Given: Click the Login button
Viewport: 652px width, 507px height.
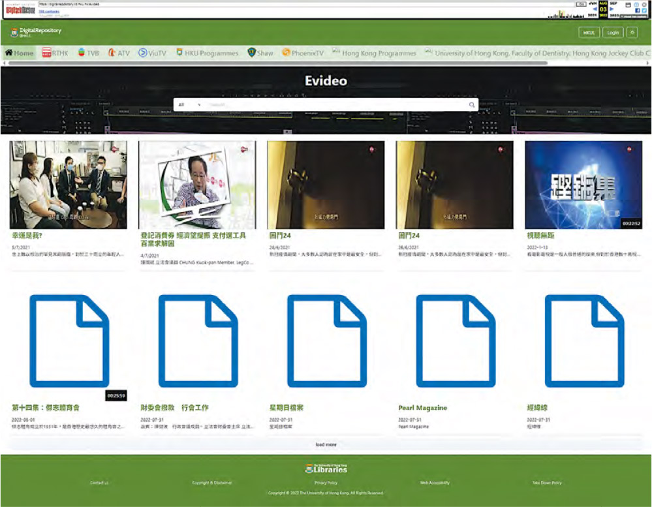Looking at the screenshot, I should (x=613, y=33).
